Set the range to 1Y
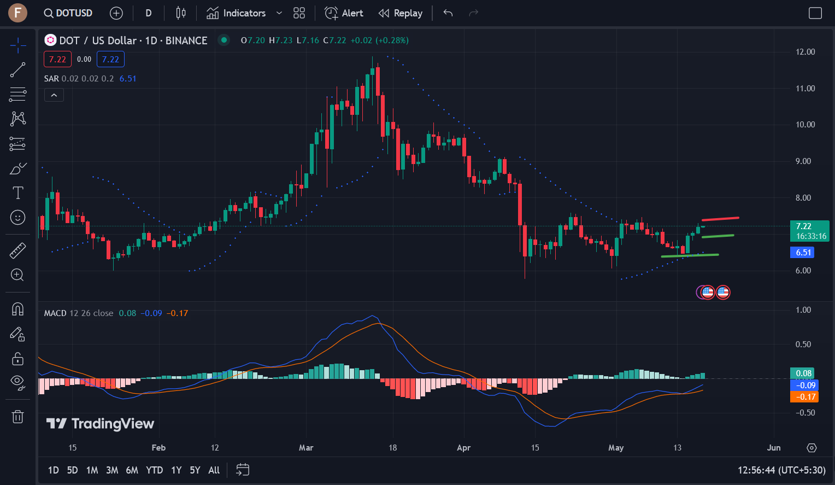 [x=176, y=470]
